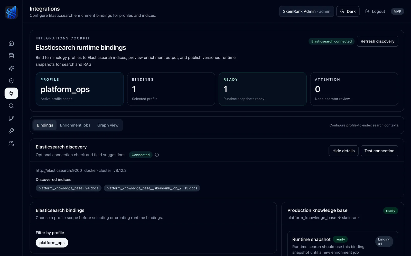Click the platform_knowledge_base__skeinrank_job_2 index chip
Viewport: 411px width, 256px height.
pos(152,188)
